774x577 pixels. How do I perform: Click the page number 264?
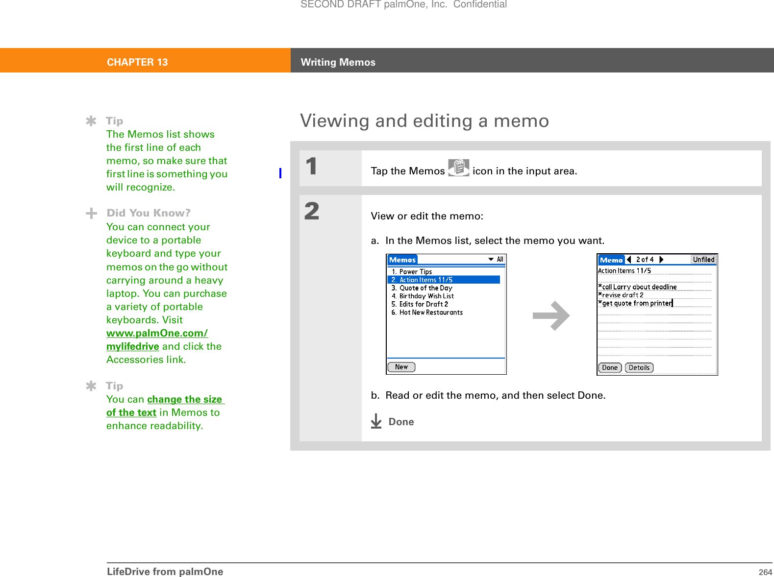pos(765,572)
